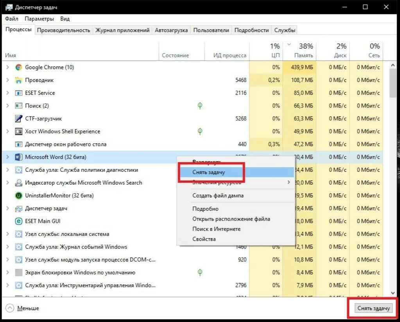The image size is (400, 322).
Task: Switch to the Автозагрузка tab
Action: (171, 30)
